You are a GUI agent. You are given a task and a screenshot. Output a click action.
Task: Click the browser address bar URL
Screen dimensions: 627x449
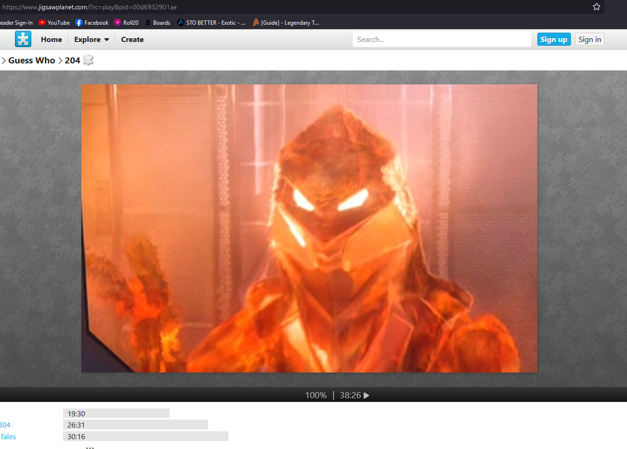90,7
